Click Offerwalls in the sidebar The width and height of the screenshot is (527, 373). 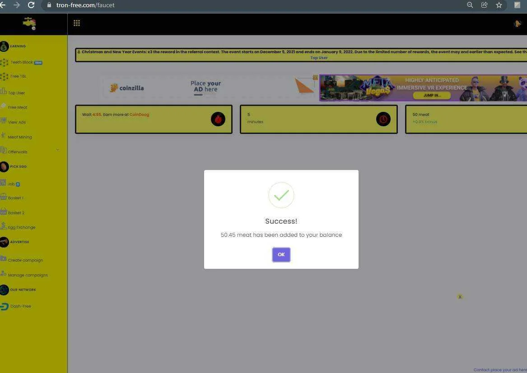point(18,152)
